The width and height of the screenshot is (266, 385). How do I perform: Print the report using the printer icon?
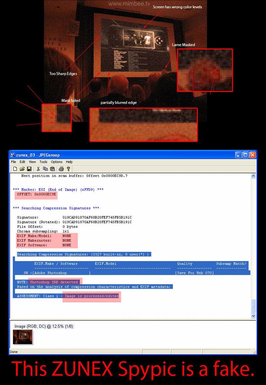pyautogui.click(x=61, y=169)
